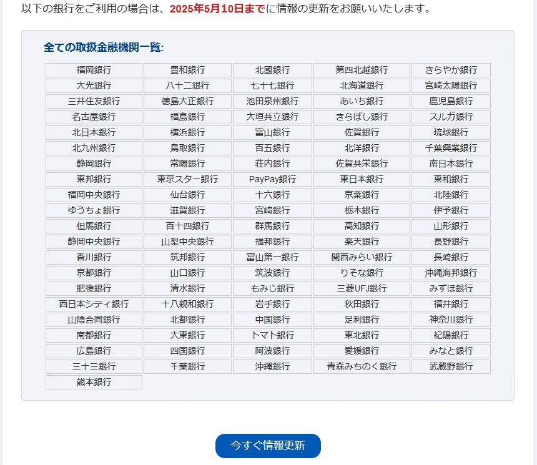Image resolution: width=537 pixels, height=465 pixels.
Task: Click スルガ銀行 entry
Action: tap(451, 117)
